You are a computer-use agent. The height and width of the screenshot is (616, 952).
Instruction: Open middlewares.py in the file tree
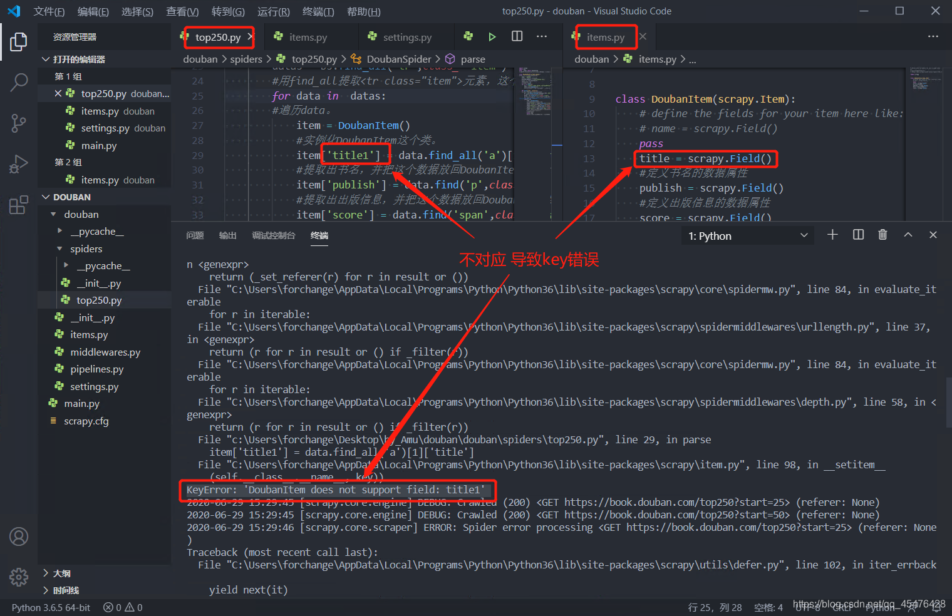coord(104,352)
